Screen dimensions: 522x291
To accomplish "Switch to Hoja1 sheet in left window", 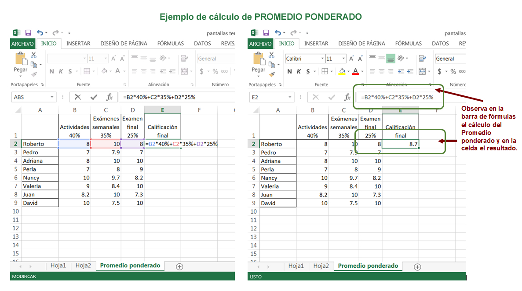I will (58, 266).
